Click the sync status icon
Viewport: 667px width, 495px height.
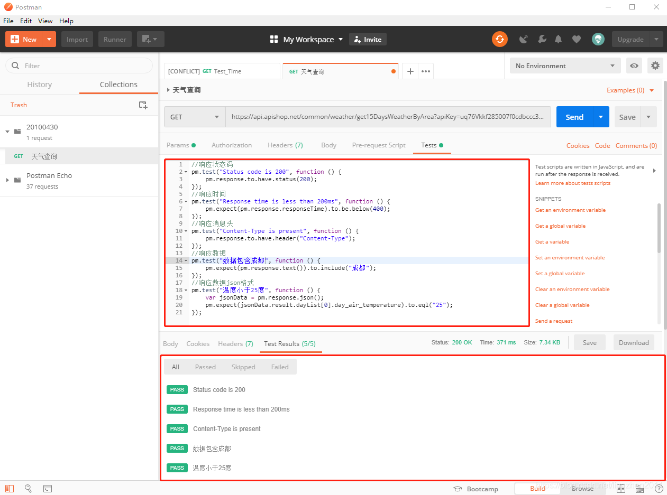[x=499, y=39]
